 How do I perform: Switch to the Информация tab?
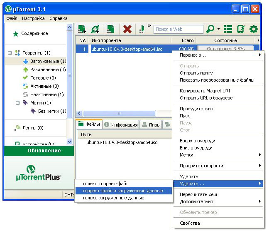121,124
